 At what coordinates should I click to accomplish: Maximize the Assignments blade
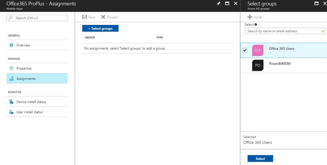[227, 4]
